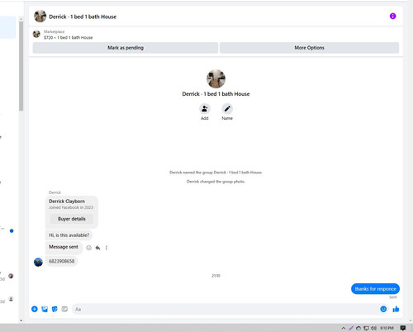Click the Name edit pencil icon

pyautogui.click(x=227, y=109)
